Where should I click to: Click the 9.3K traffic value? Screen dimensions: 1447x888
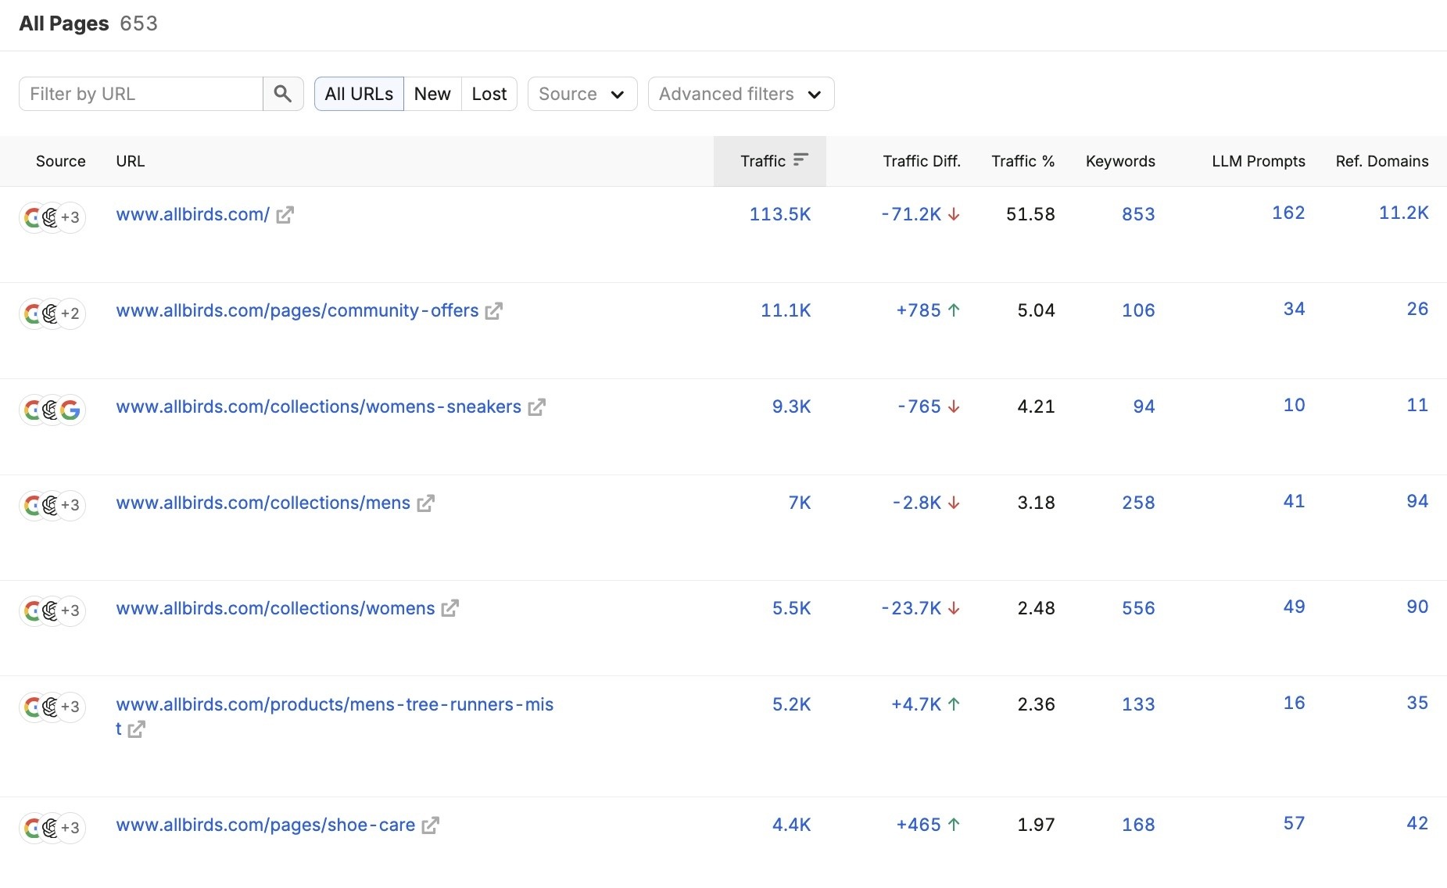point(791,406)
